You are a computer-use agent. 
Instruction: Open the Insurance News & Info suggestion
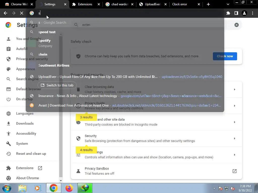point(125,96)
